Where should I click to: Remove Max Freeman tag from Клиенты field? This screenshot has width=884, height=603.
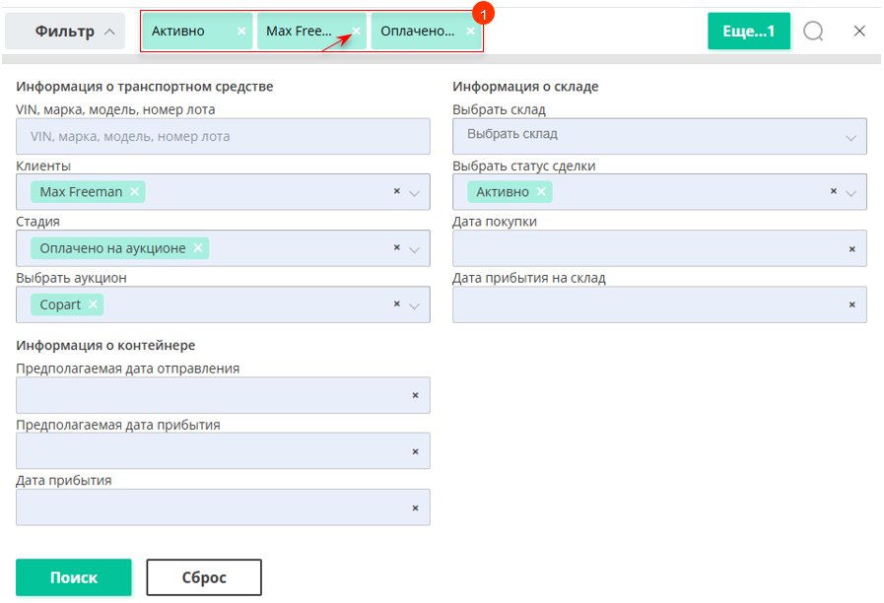pos(135,191)
